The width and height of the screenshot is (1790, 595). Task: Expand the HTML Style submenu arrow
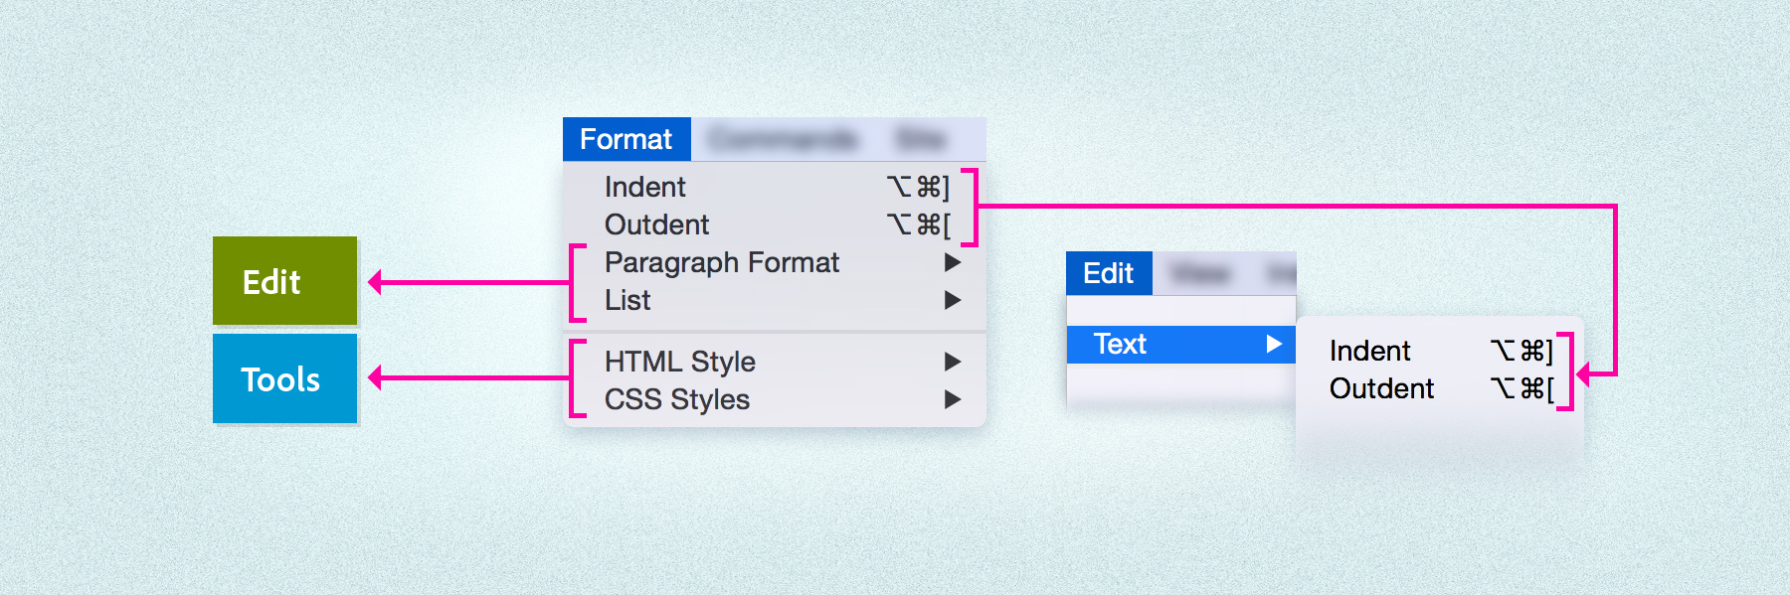point(953,362)
